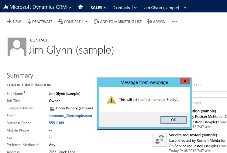Open the more commands ellipsis
Screen dimensions: 227x153
coord(175,22)
